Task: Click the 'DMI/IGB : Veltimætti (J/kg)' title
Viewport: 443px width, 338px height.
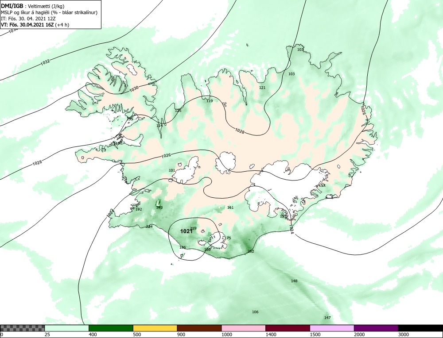Action: 32,6
